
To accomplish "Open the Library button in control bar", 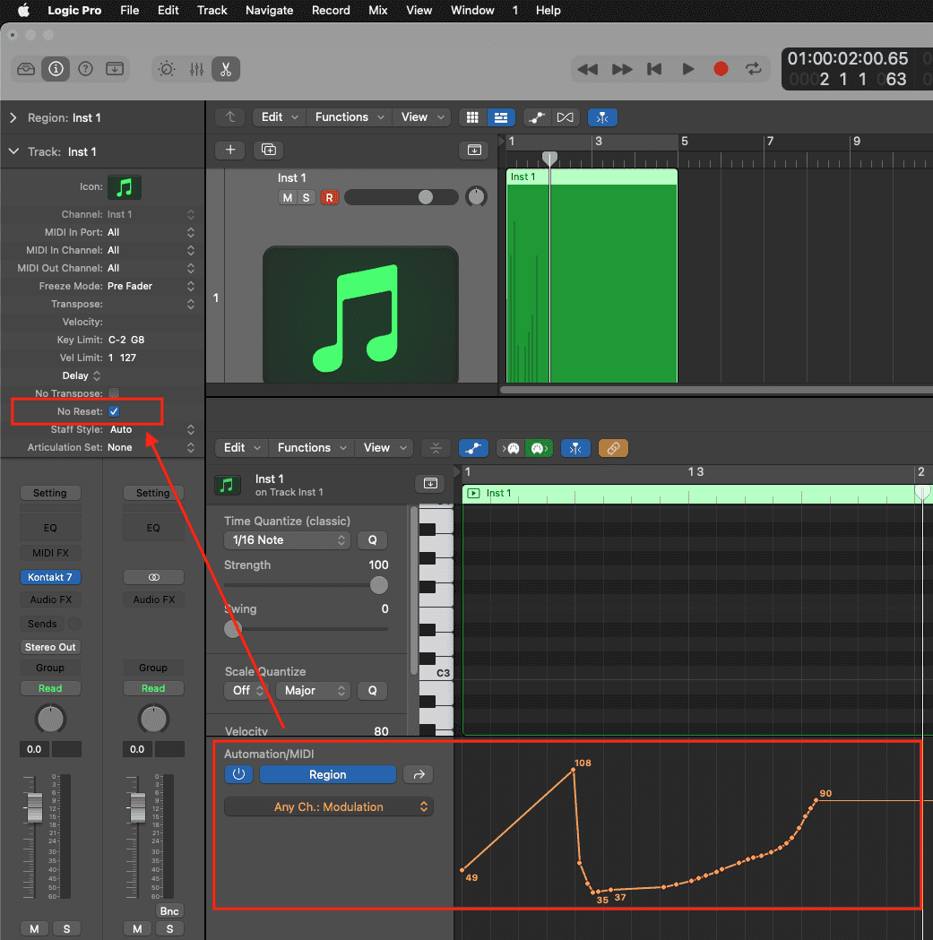I will [x=27, y=69].
